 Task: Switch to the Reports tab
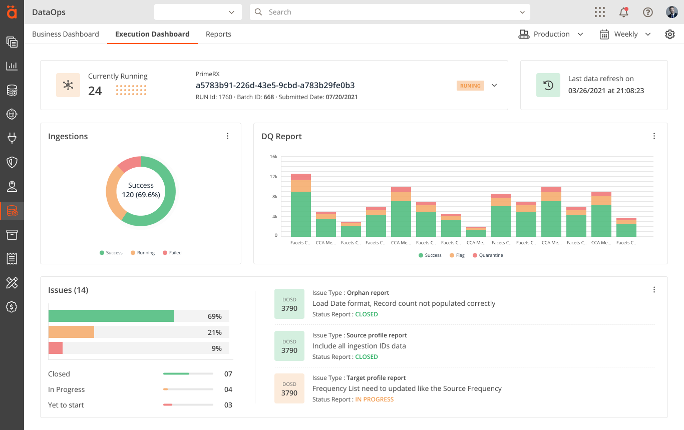click(218, 34)
